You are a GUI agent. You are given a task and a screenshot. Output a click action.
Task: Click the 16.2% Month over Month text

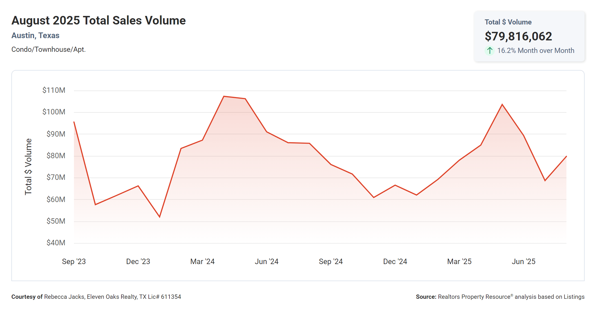535,51
